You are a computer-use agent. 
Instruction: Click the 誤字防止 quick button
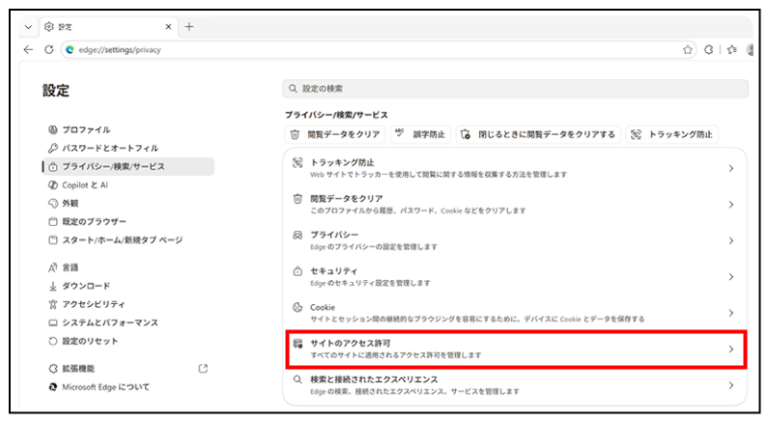[421, 134]
